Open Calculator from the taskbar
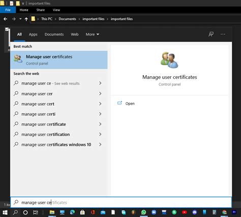The image size is (241, 217). [215, 212]
